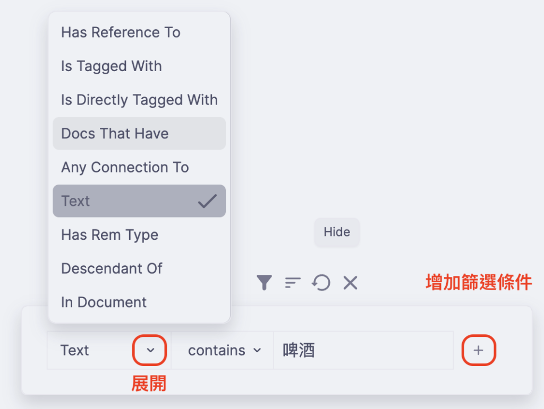Choose Docs That Have option
This screenshot has width=544, height=409.
[115, 134]
